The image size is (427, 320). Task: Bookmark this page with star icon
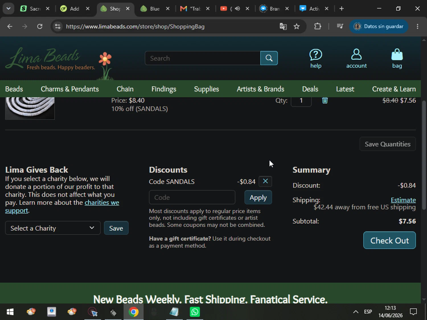point(297,26)
